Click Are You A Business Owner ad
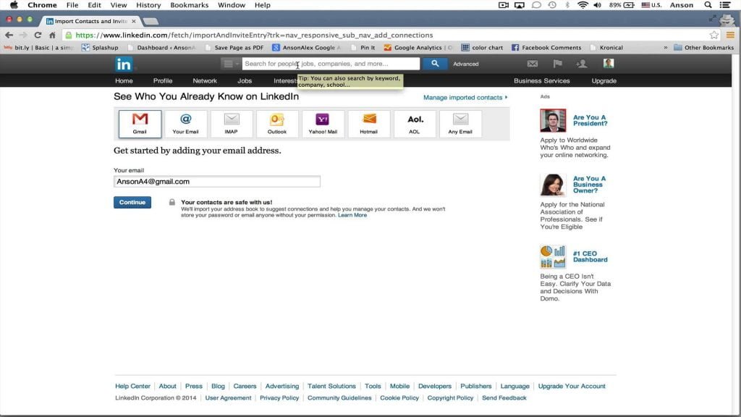The image size is (741, 417). click(x=589, y=185)
